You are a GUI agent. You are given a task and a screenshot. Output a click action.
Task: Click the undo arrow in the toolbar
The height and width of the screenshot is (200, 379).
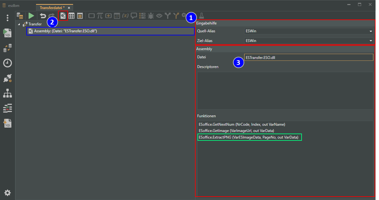click(x=43, y=16)
